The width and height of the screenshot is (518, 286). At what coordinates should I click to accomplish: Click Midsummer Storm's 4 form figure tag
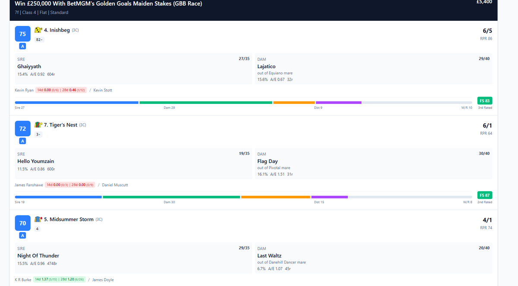[x=38, y=229]
